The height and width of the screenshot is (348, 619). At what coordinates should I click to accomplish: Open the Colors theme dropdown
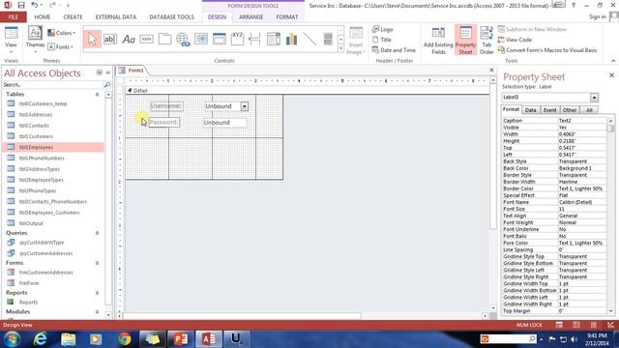[x=62, y=33]
